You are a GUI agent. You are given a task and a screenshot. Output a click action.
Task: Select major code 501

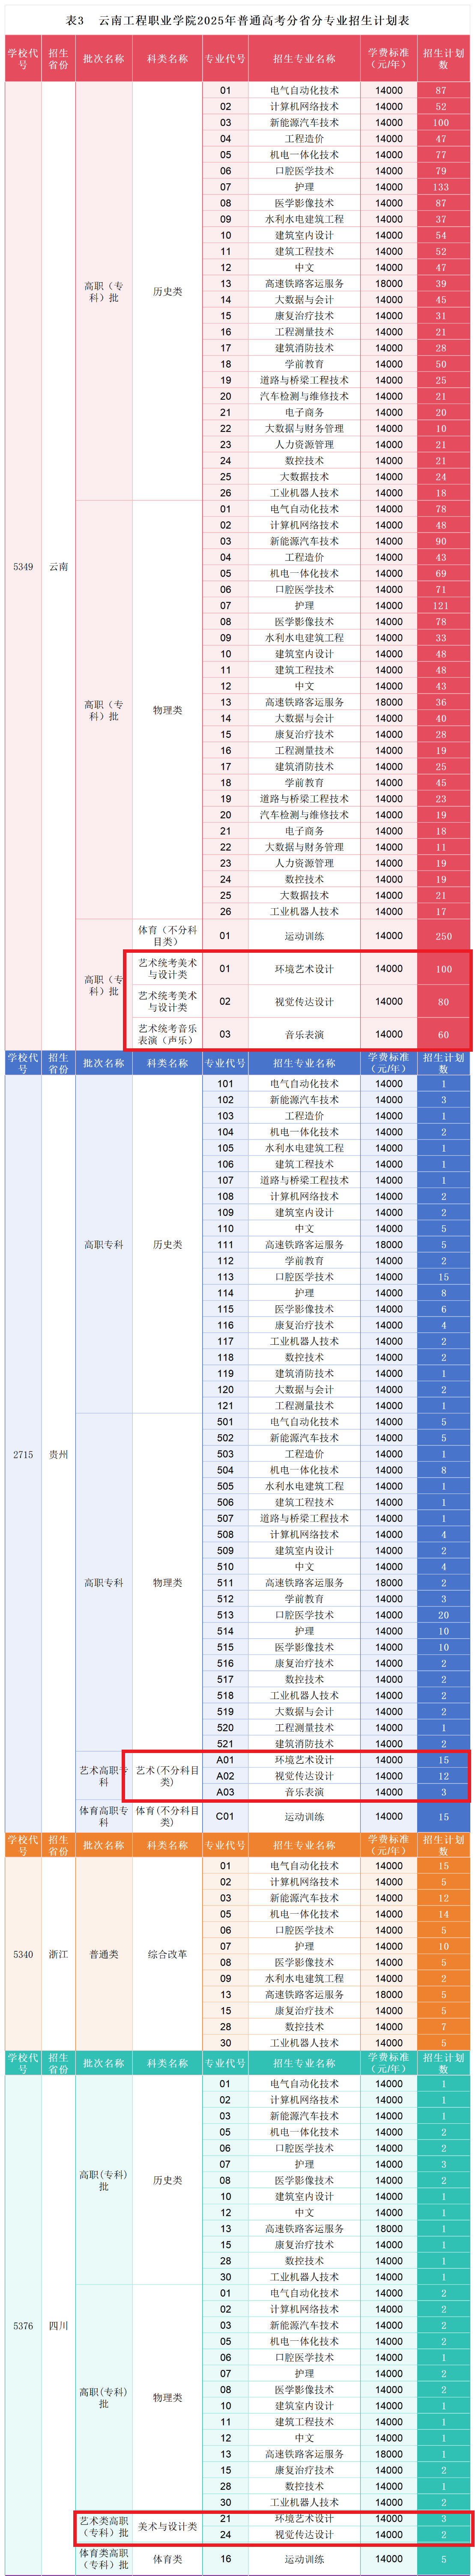[x=225, y=1421]
